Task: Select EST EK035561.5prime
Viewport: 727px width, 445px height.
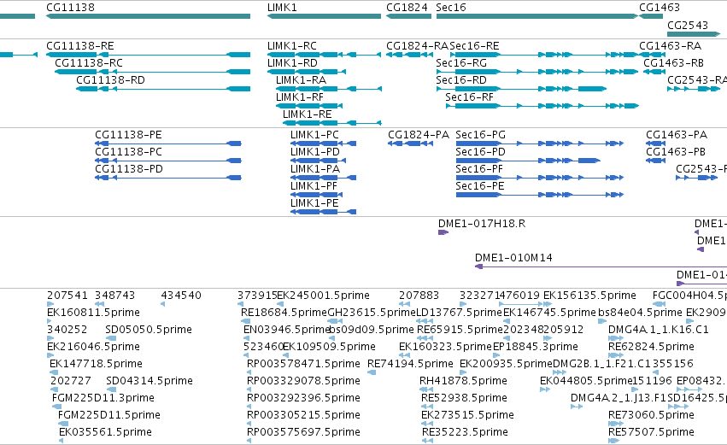Action: (105, 432)
